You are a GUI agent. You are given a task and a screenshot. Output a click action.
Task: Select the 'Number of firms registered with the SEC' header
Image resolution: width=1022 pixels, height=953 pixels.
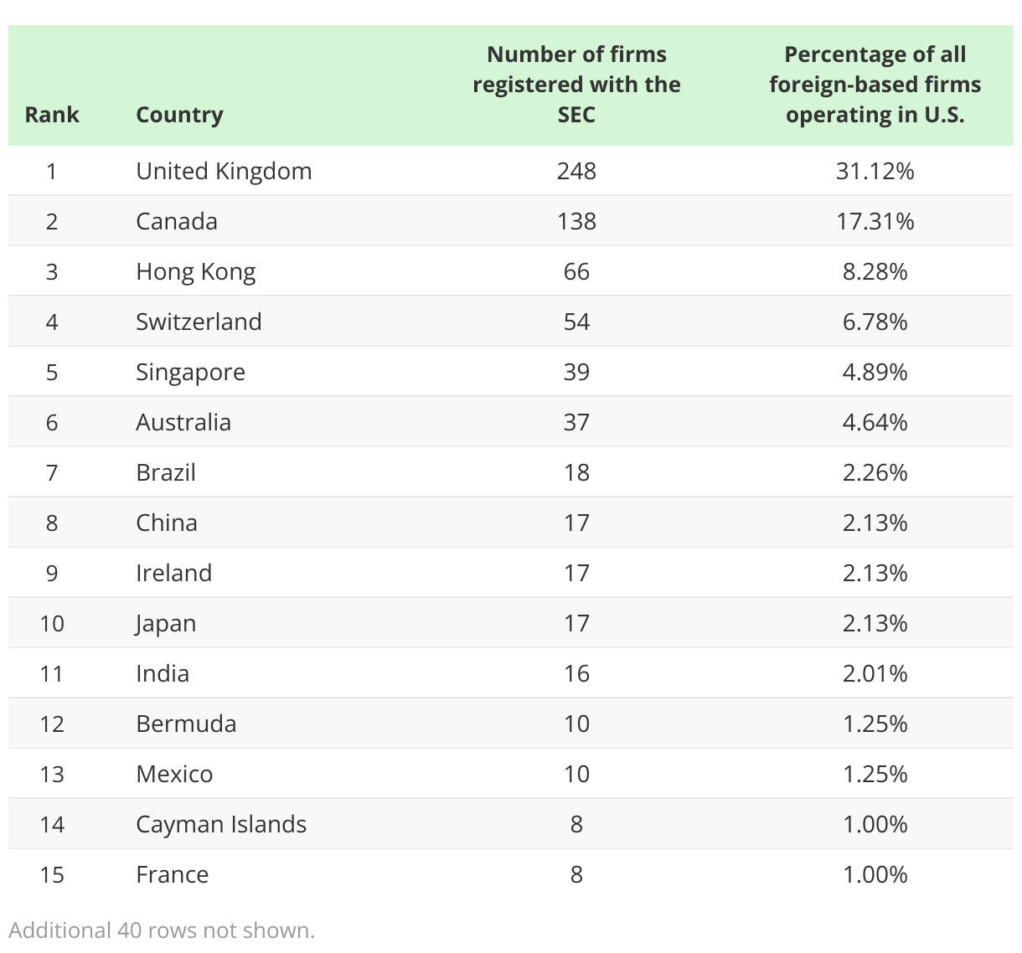pyautogui.click(x=576, y=85)
